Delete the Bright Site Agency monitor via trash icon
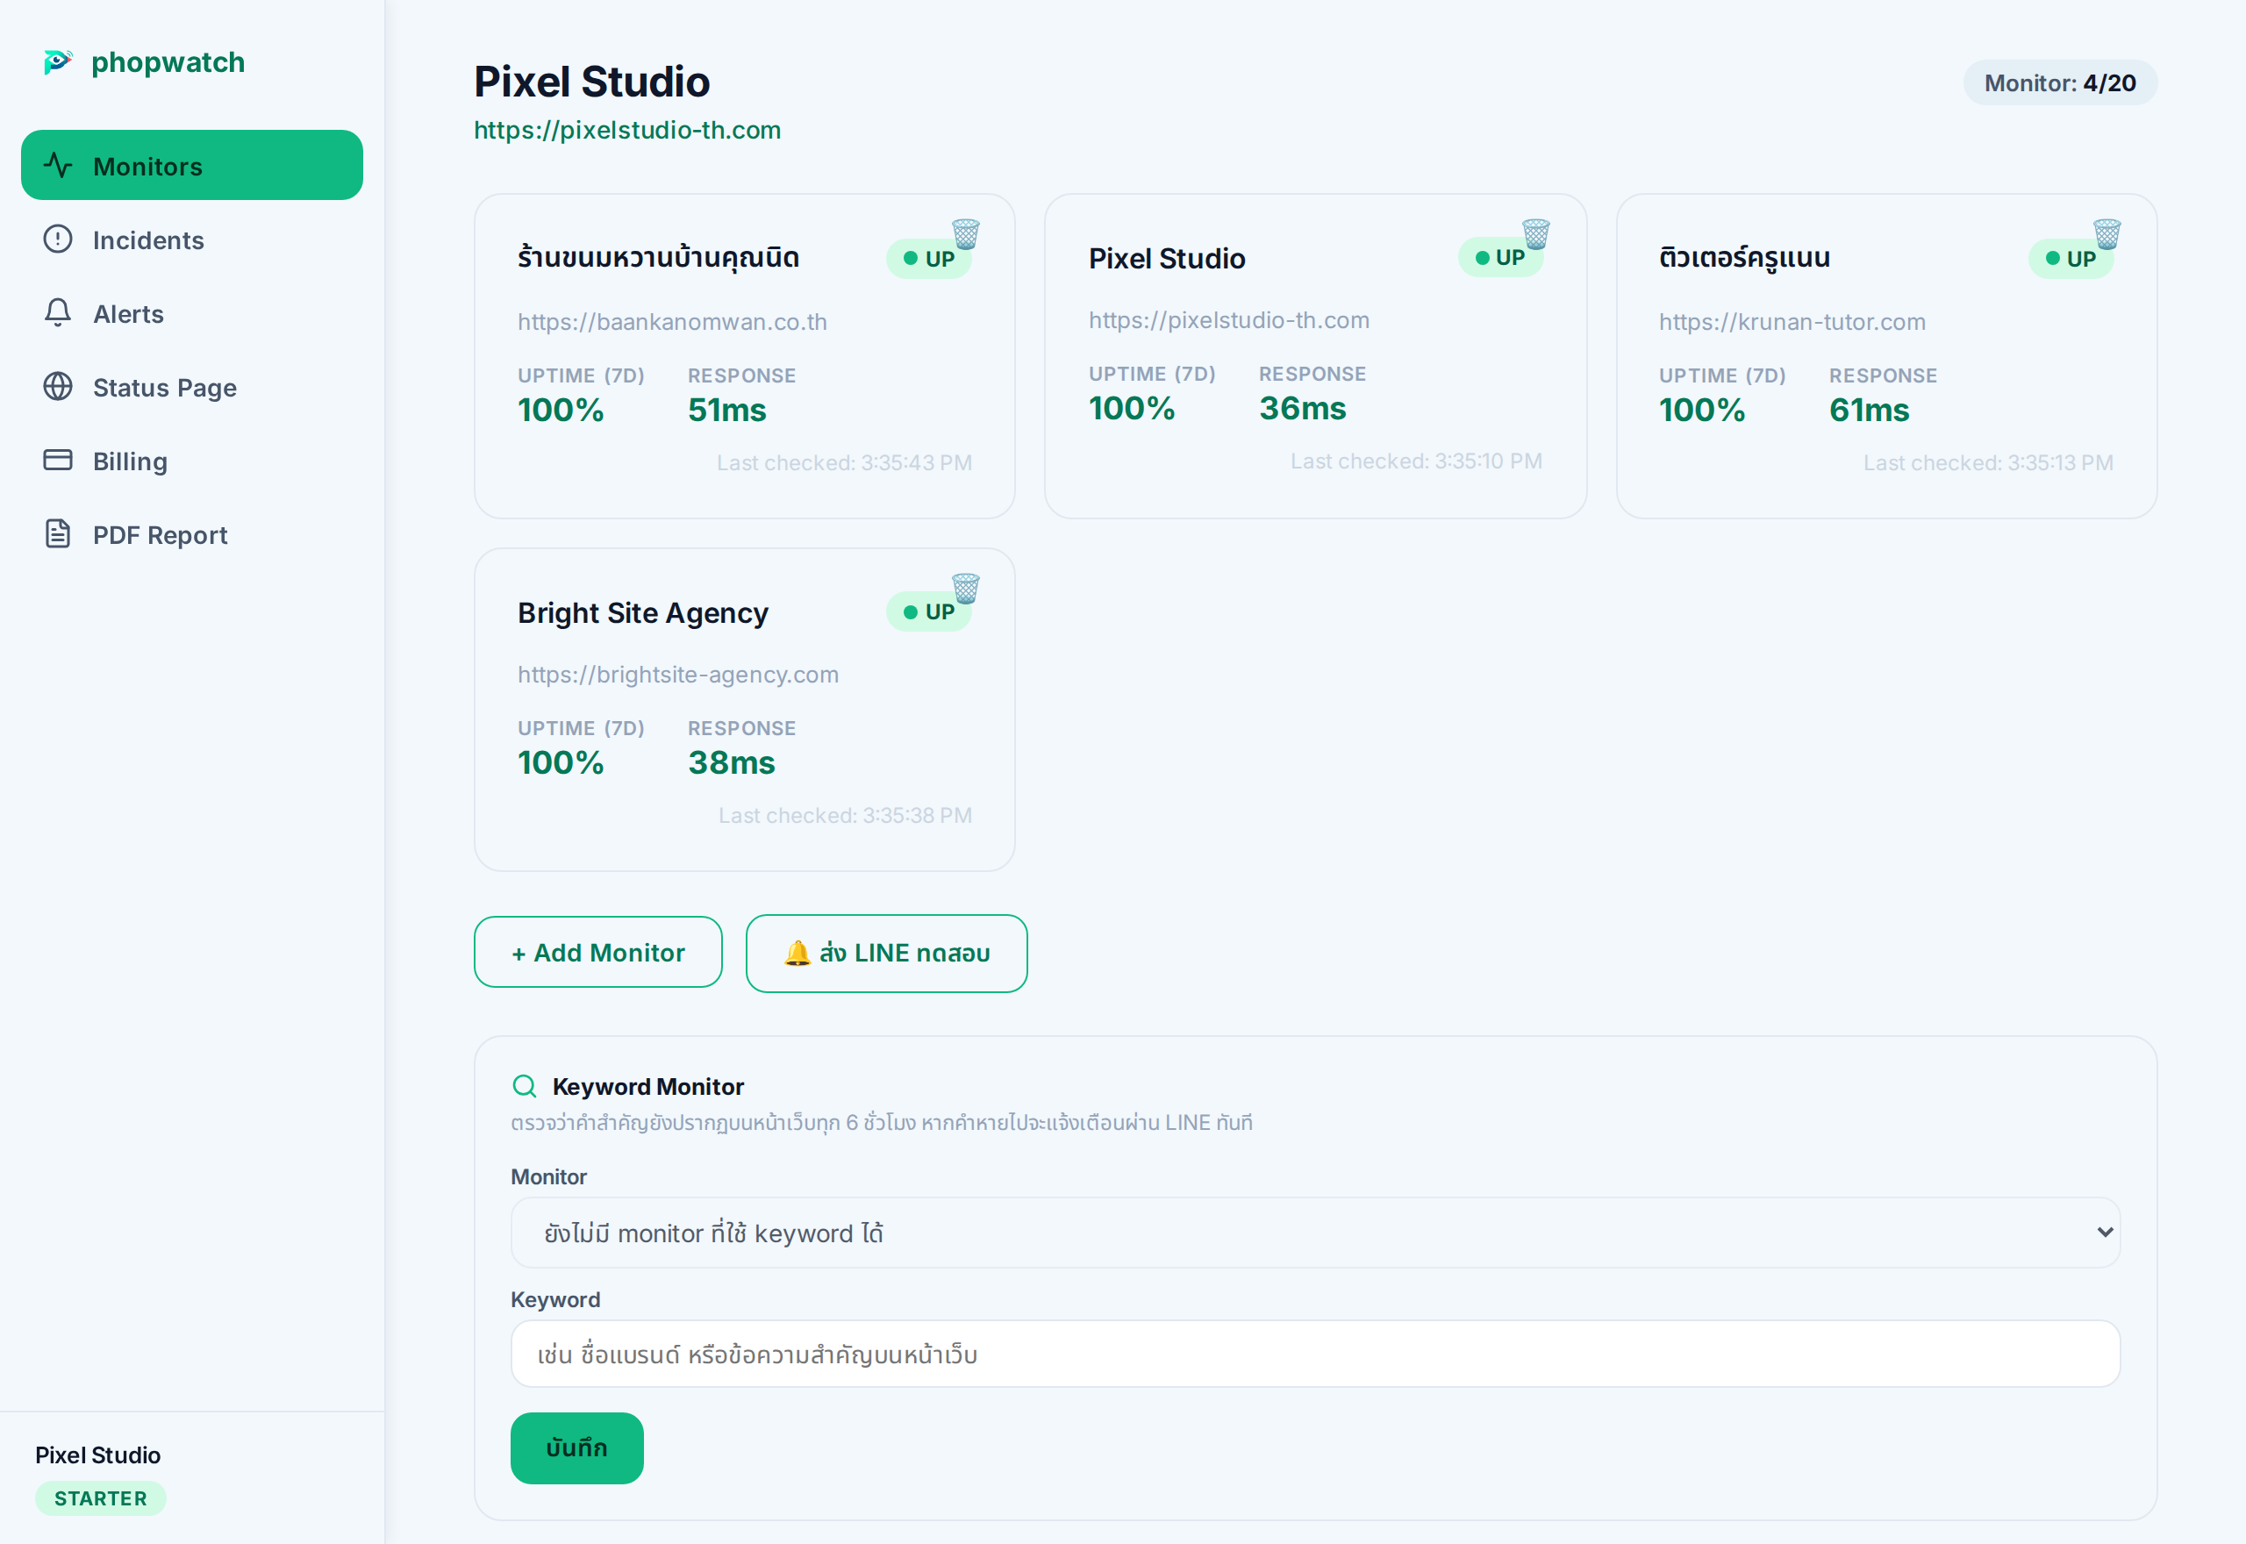Image resolution: width=2246 pixels, height=1544 pixels. [x=965, y=588]
